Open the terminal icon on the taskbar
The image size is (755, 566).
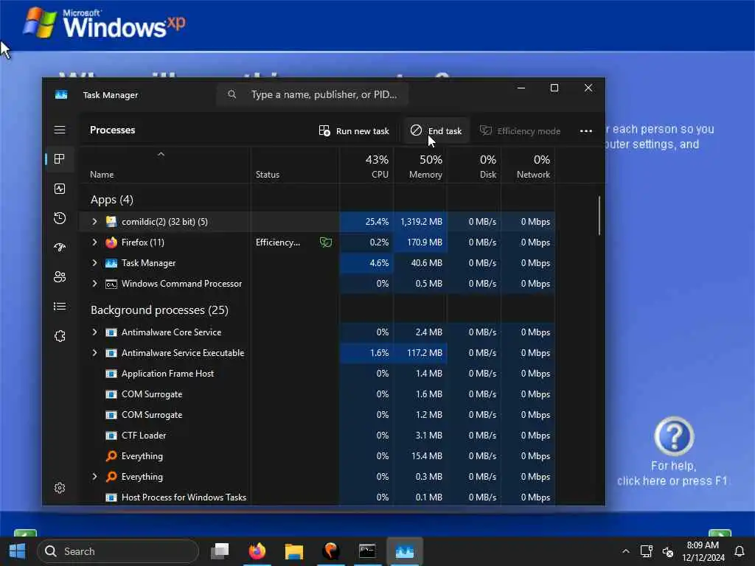367,551
